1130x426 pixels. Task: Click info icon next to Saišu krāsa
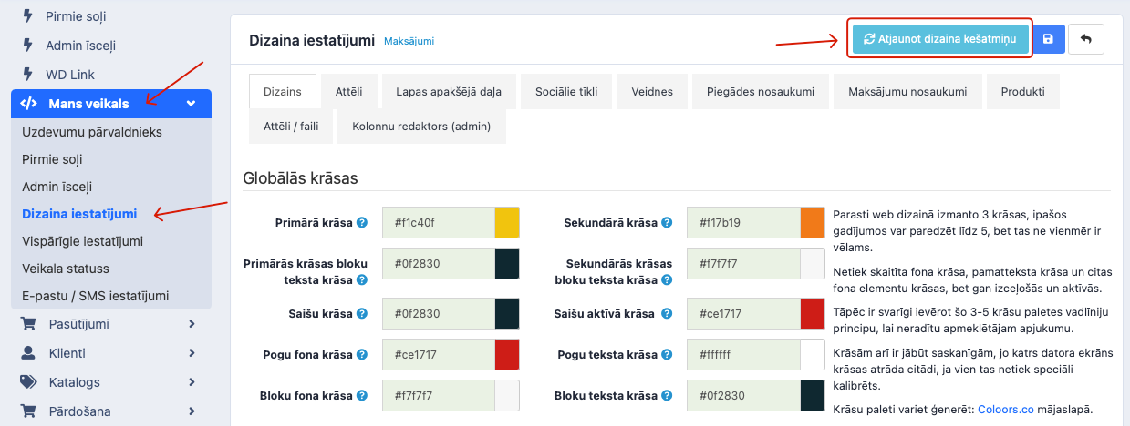(x=362, y=314)
